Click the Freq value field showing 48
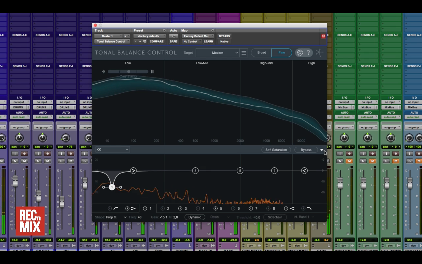Screen dimensions: 422x264 (140, 217)
